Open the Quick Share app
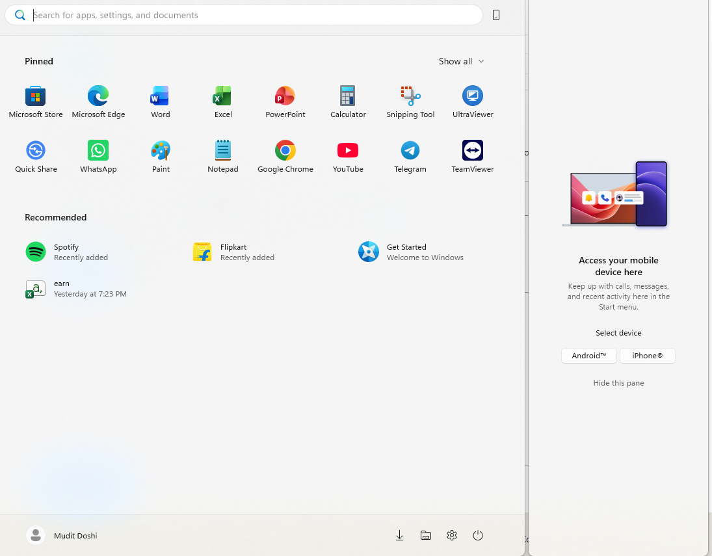Screen dimensions: 712x556 pyautogui.click(x=35, y=157)
